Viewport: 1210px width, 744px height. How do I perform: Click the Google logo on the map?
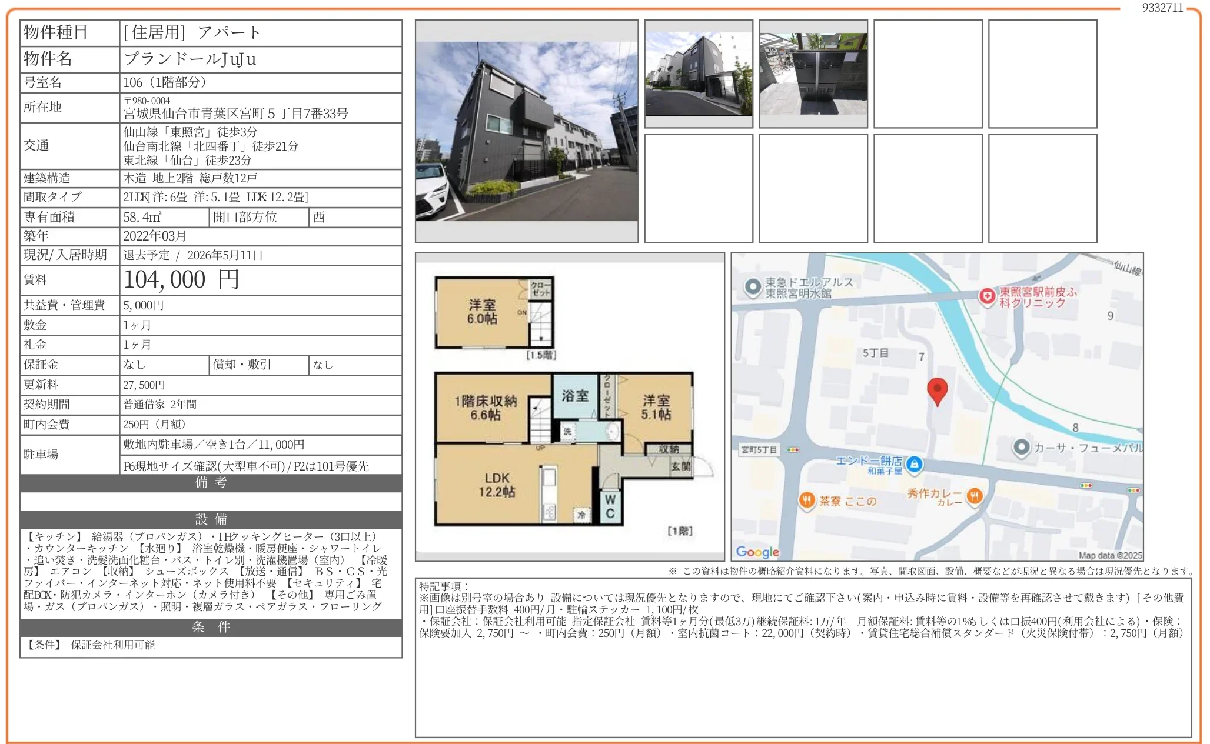[x=757, y=552]
